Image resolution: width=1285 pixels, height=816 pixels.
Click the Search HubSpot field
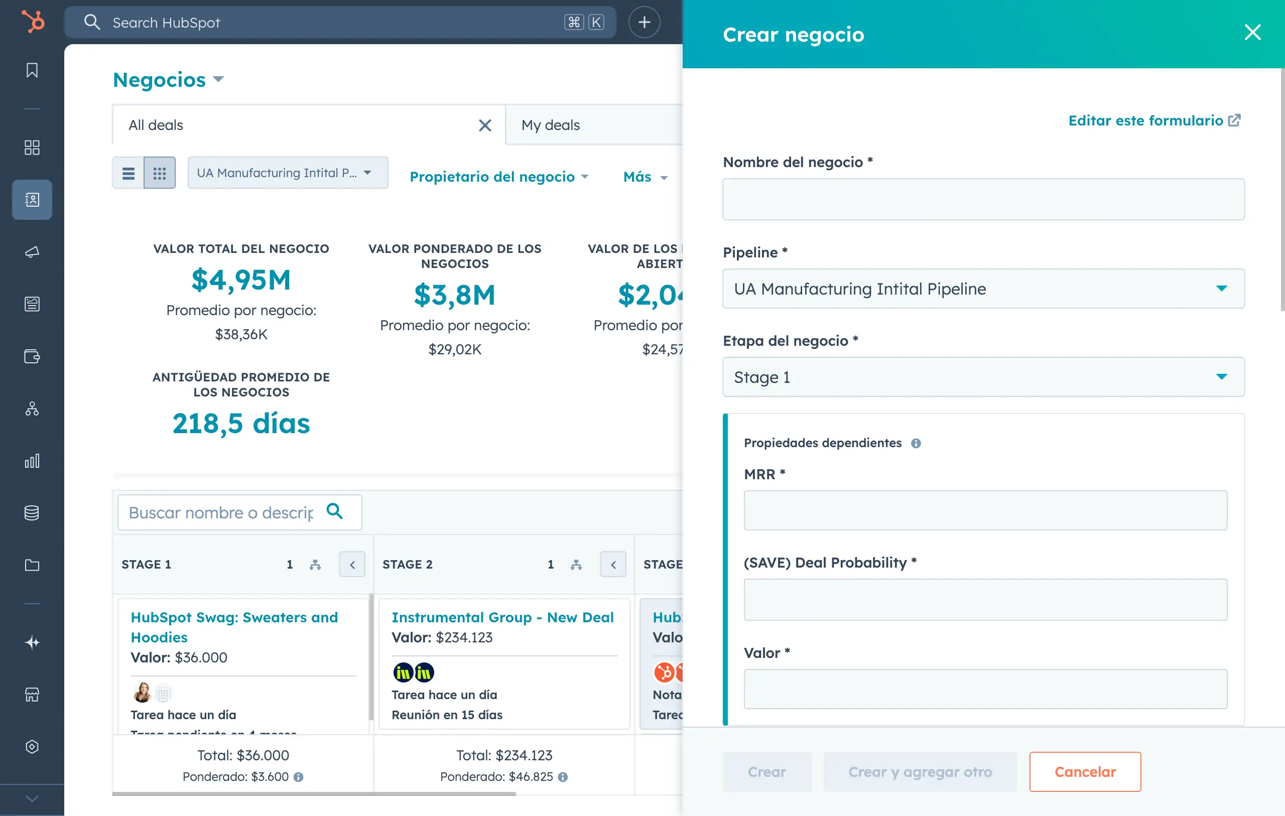tap(340, 22)
